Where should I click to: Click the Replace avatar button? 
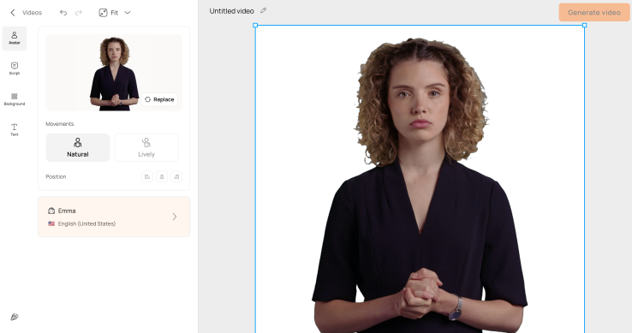[x=159, y=99]
